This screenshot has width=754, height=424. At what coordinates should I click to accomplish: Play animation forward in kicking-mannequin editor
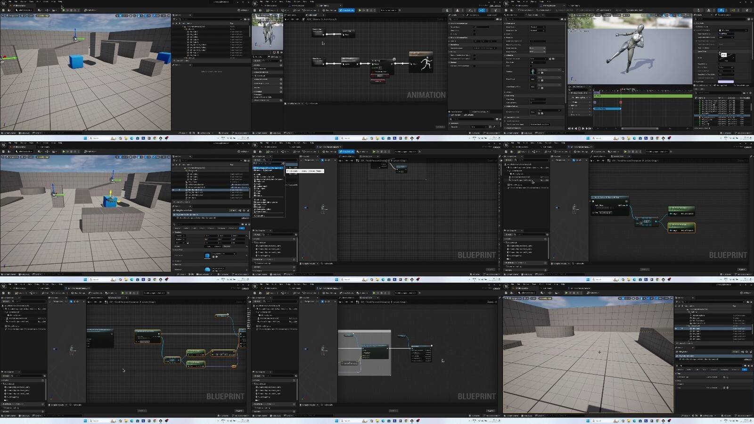583,128
